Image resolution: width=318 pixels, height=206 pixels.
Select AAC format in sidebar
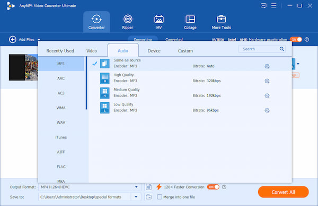pos(61,78)
